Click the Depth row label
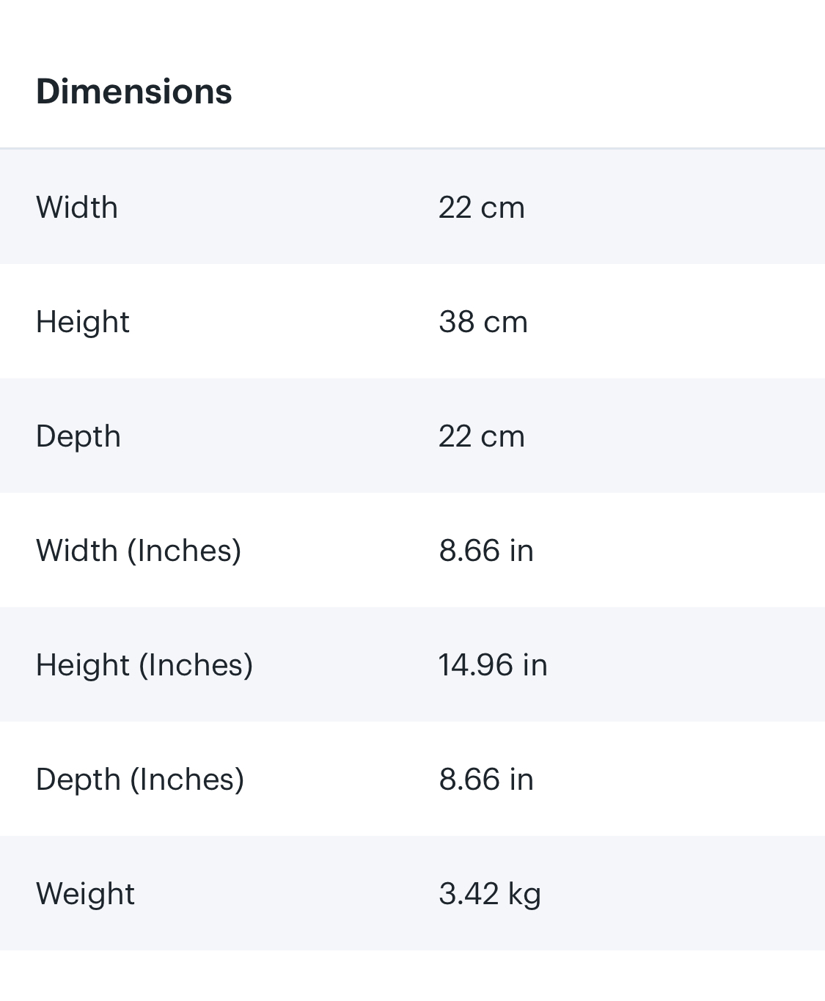 [x=78, y=436]
